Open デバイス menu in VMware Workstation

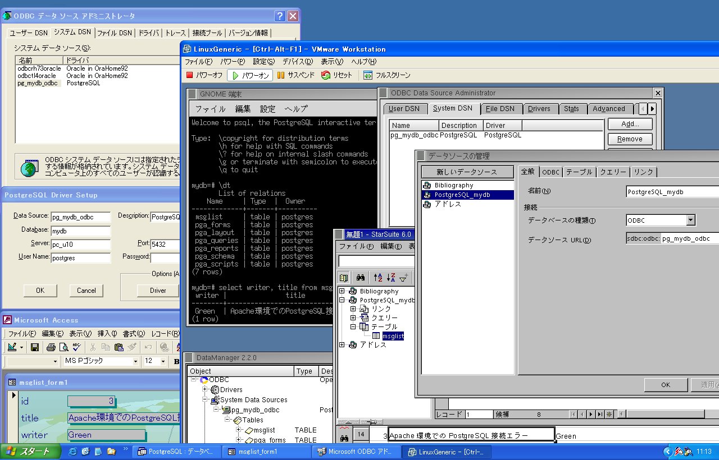click(x=298, y=62)
